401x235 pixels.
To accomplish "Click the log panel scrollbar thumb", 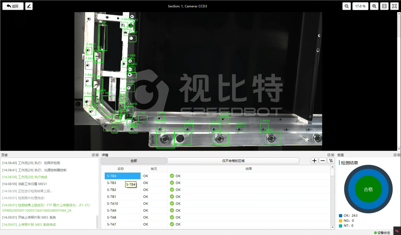I will point(97,222).
